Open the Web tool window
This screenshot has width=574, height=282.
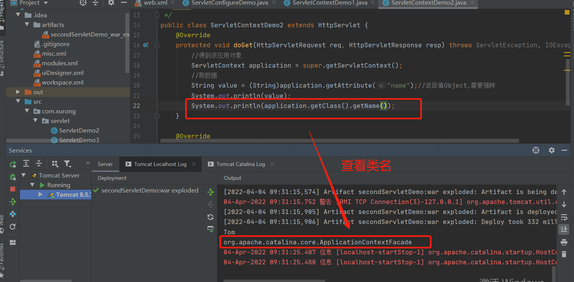(x=2, y=224)
